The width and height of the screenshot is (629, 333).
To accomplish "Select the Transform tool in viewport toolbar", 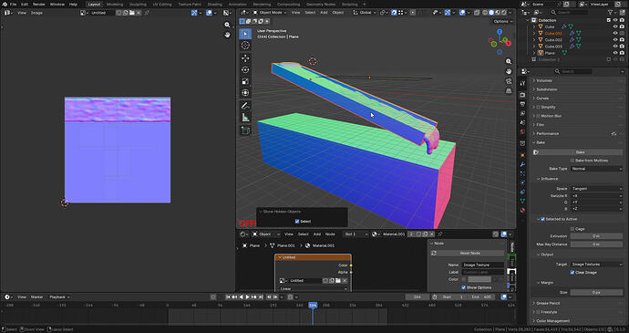I will (x=245, y=93).
